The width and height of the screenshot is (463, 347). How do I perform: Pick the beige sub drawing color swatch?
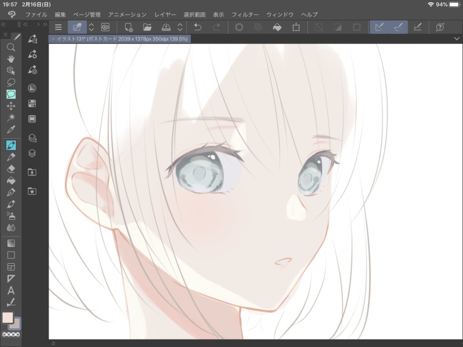(15, 324)
